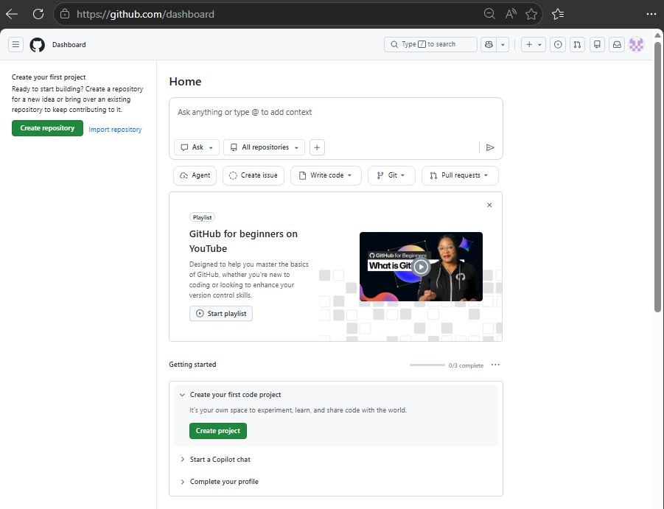664x509 pixels.
Task: Open your profile avatar menu
Action: click(636, 44)
